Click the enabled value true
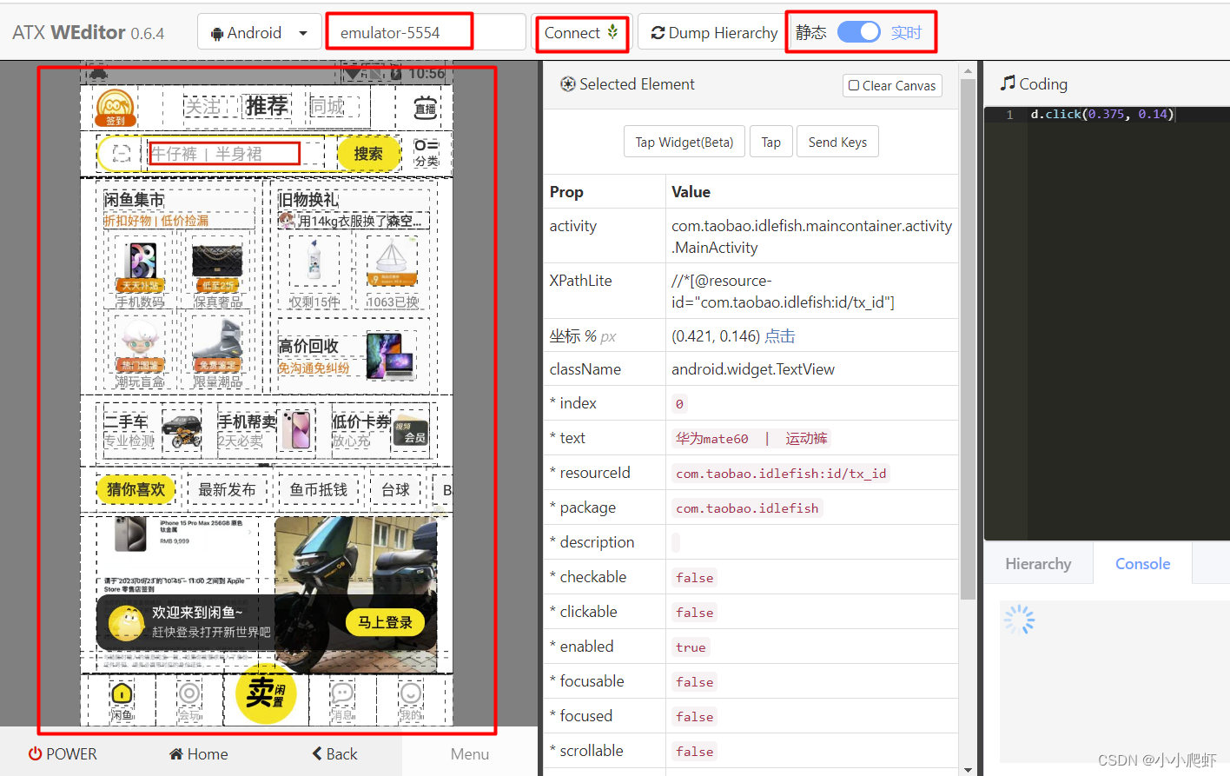The image size is (1230, 776). point(691,647)
